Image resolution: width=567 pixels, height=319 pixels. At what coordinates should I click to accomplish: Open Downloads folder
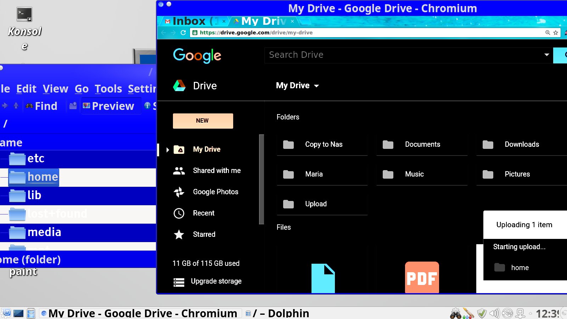pyautogui.click(x=522, y=145)
